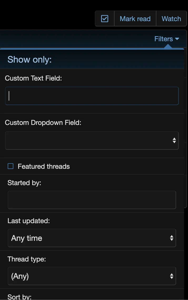
Task: Click the Featured threads label text
Action: [x=44, y=166]
